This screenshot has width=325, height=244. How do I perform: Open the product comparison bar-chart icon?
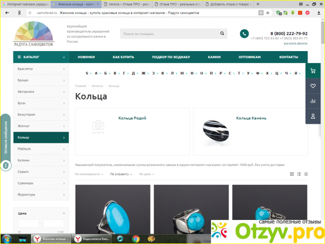[x=313, y=101]
